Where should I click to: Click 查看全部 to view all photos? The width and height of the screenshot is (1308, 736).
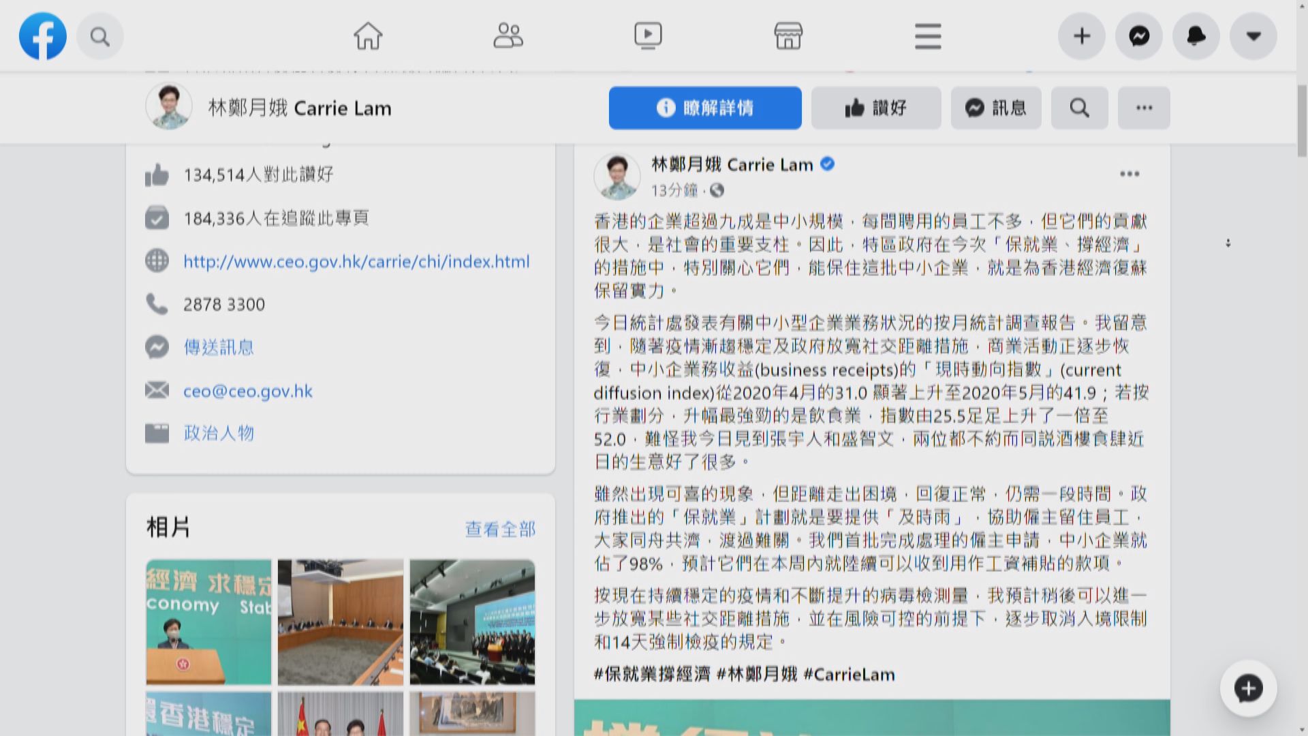pos(500,529)
